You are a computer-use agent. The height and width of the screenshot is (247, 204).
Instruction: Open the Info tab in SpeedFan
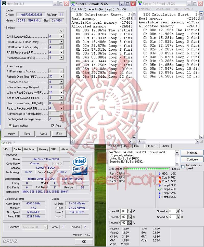pyautogui.click(x=136, y=146)
